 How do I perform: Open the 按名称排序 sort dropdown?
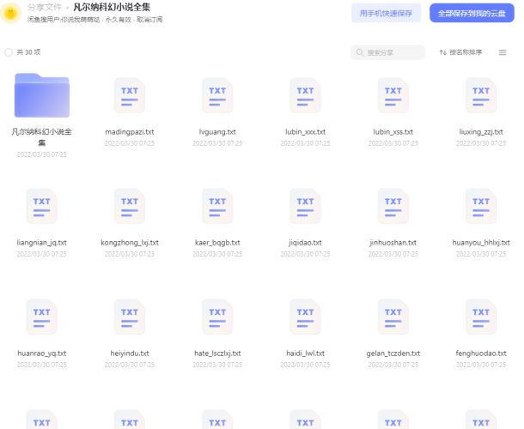click(x=460, y=52)
